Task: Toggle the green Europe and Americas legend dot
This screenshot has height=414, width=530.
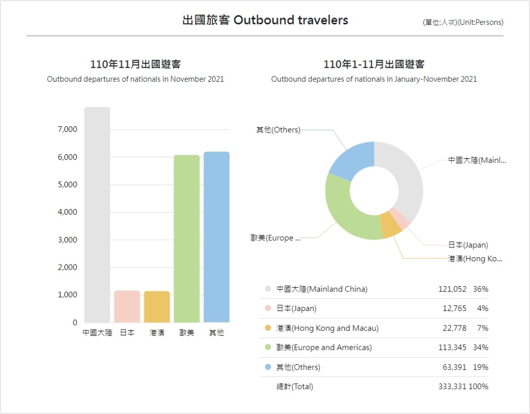Action: coord(268,347)
